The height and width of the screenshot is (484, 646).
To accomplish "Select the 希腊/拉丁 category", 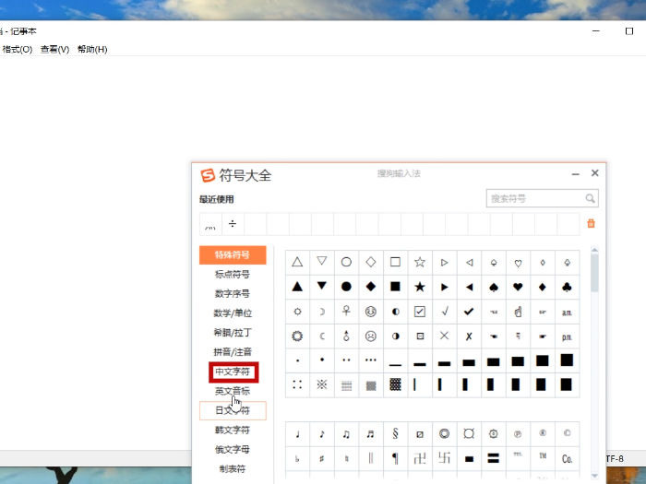I will 233,333.
